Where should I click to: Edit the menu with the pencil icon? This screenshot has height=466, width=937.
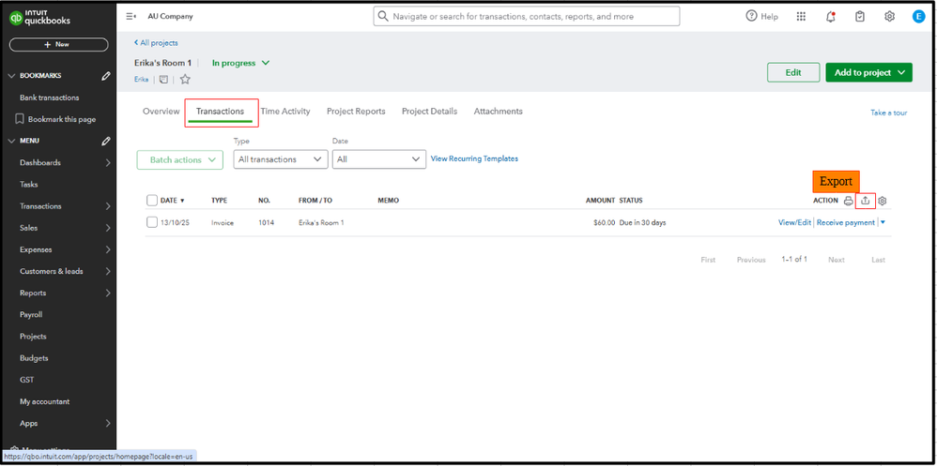point(106,141)
